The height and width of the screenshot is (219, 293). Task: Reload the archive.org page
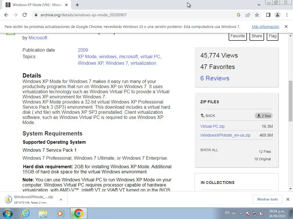[25, 15]
